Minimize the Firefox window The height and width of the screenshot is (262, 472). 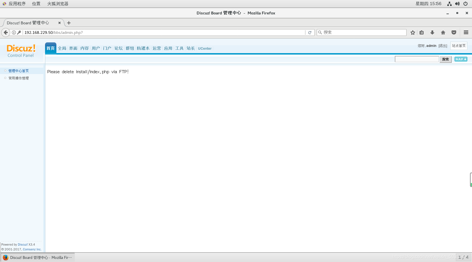(x=448, y=13)
